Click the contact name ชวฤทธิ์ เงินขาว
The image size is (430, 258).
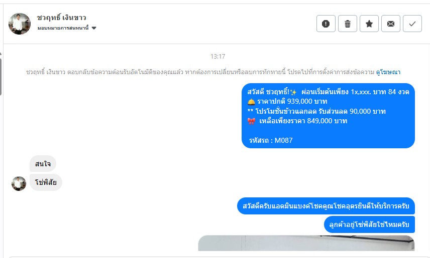click(x=61, y=18)
